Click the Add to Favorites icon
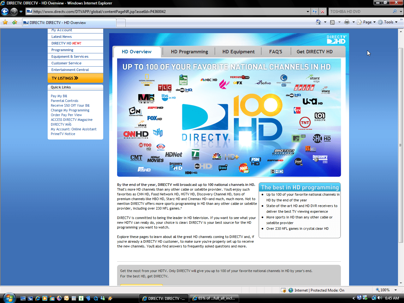 point(15,22)
